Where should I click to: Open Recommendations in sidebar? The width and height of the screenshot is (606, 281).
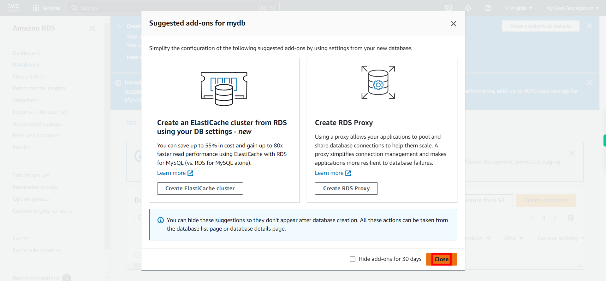[x=36, y=278]
